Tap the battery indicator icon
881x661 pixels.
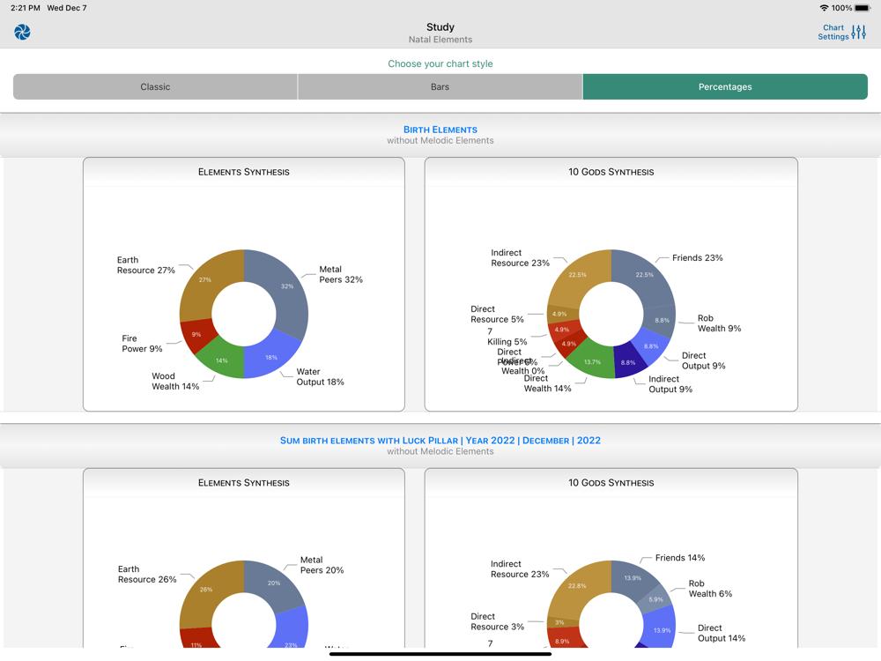(862, 8)
